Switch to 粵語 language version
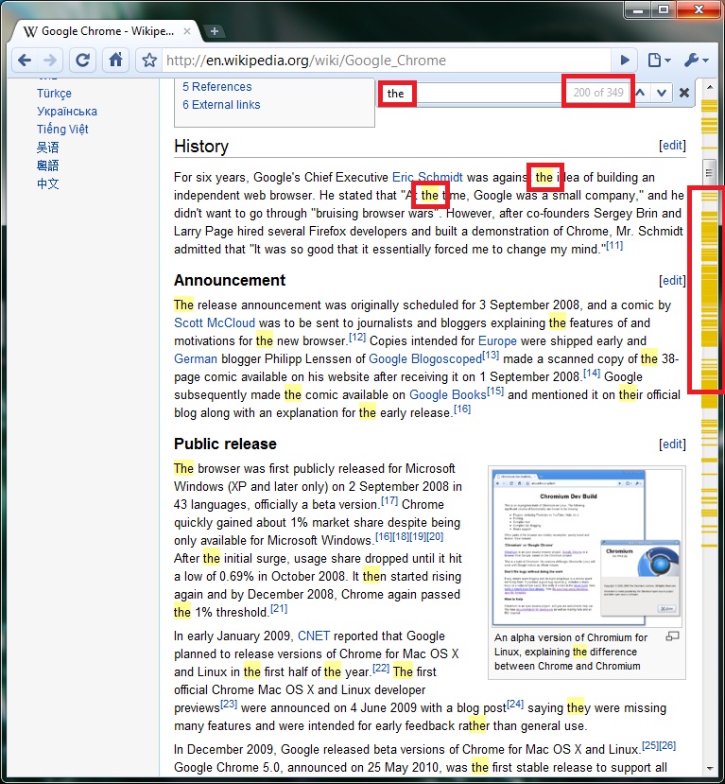 [47, 166]
